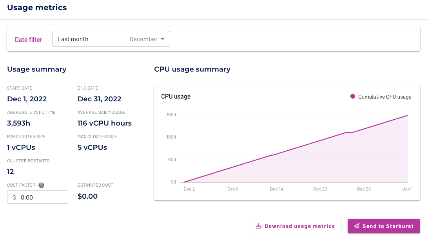Click the cluster restarts value of 12
The width and height of the screenshot is (428, 241).
10,171
